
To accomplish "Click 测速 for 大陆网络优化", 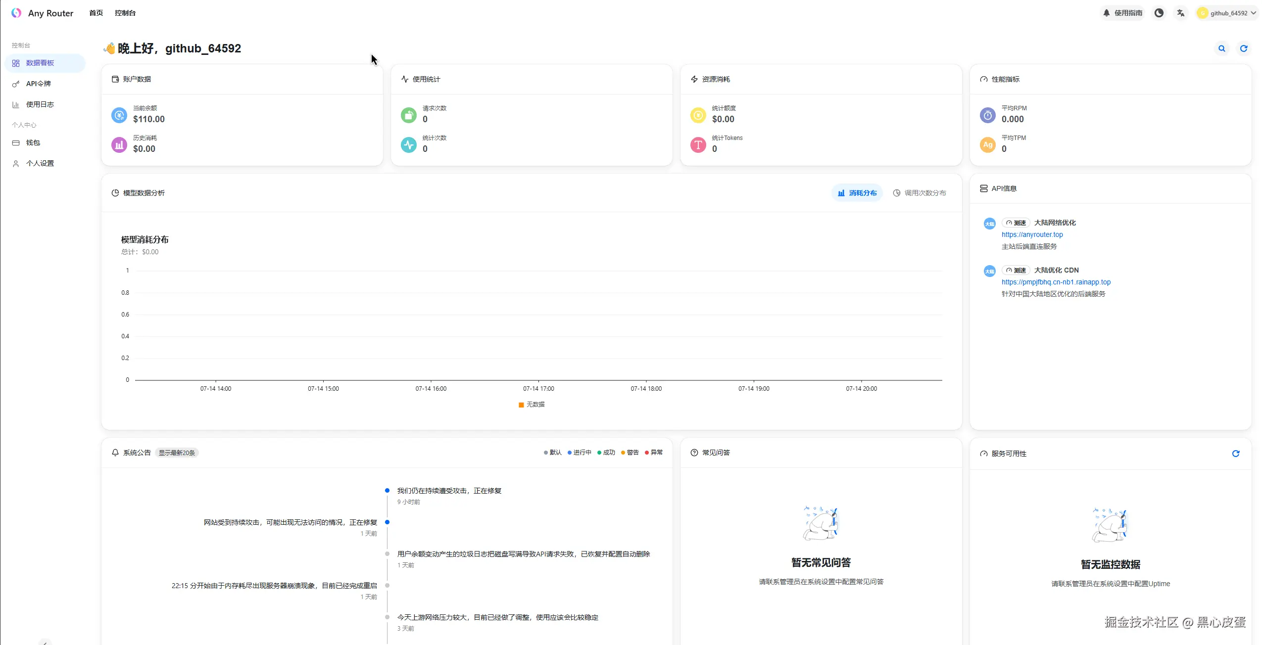I will click(1016, 223).
